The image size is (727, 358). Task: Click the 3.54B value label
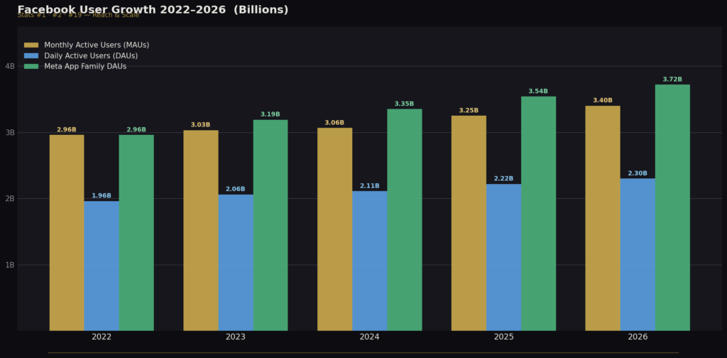[x=538, y=92]
